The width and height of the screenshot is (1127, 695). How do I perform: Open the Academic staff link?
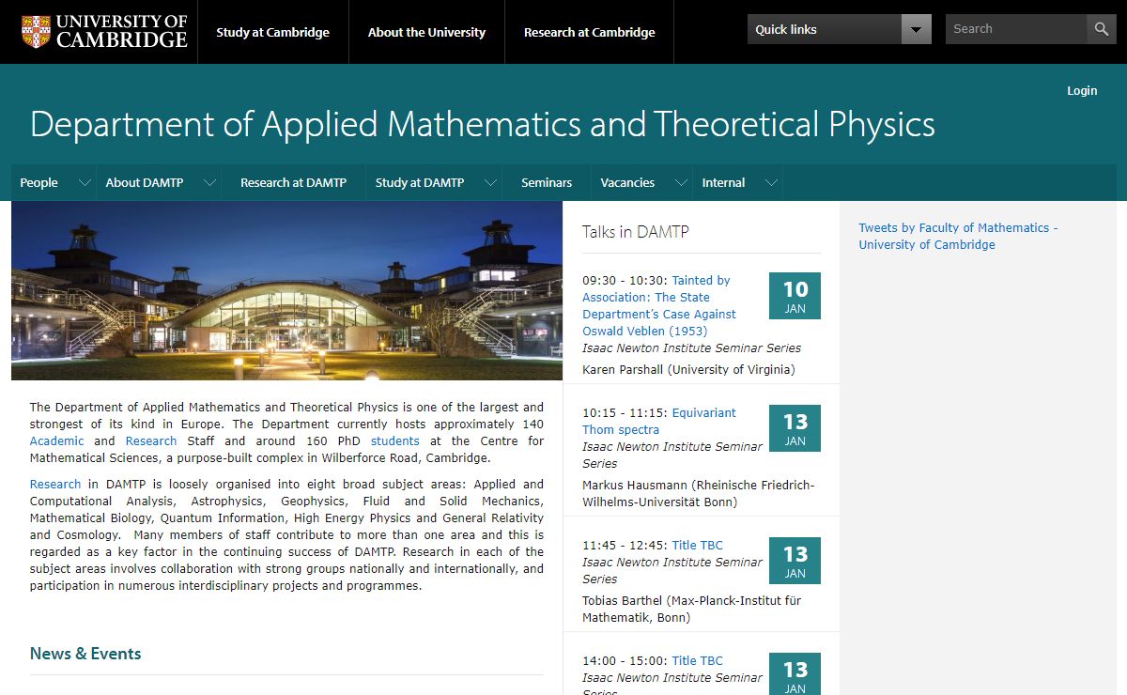click(56, 440)
